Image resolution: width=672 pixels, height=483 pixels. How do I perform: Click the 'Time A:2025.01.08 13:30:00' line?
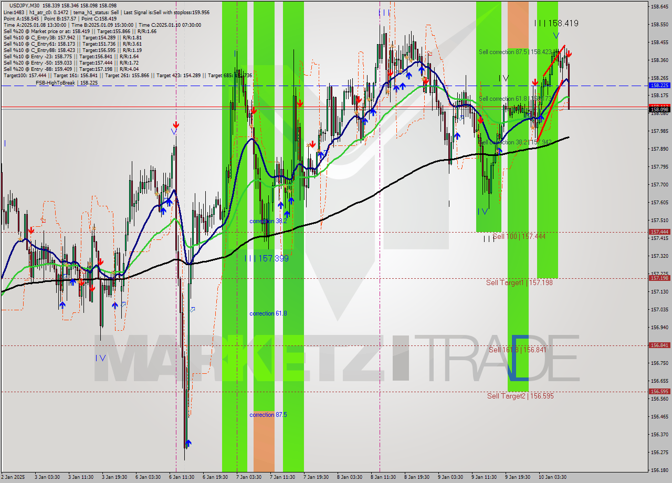point(102,25)
